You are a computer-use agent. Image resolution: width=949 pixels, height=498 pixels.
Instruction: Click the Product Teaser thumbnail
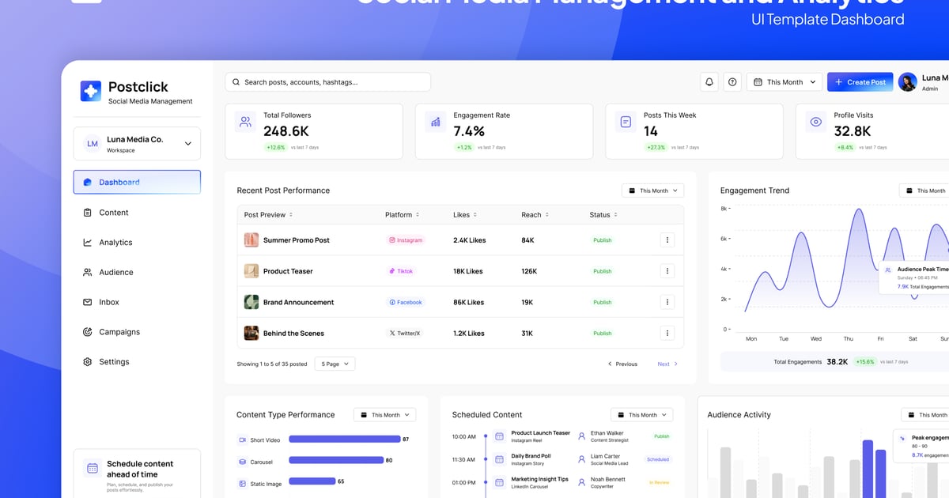tap(251, 271)
